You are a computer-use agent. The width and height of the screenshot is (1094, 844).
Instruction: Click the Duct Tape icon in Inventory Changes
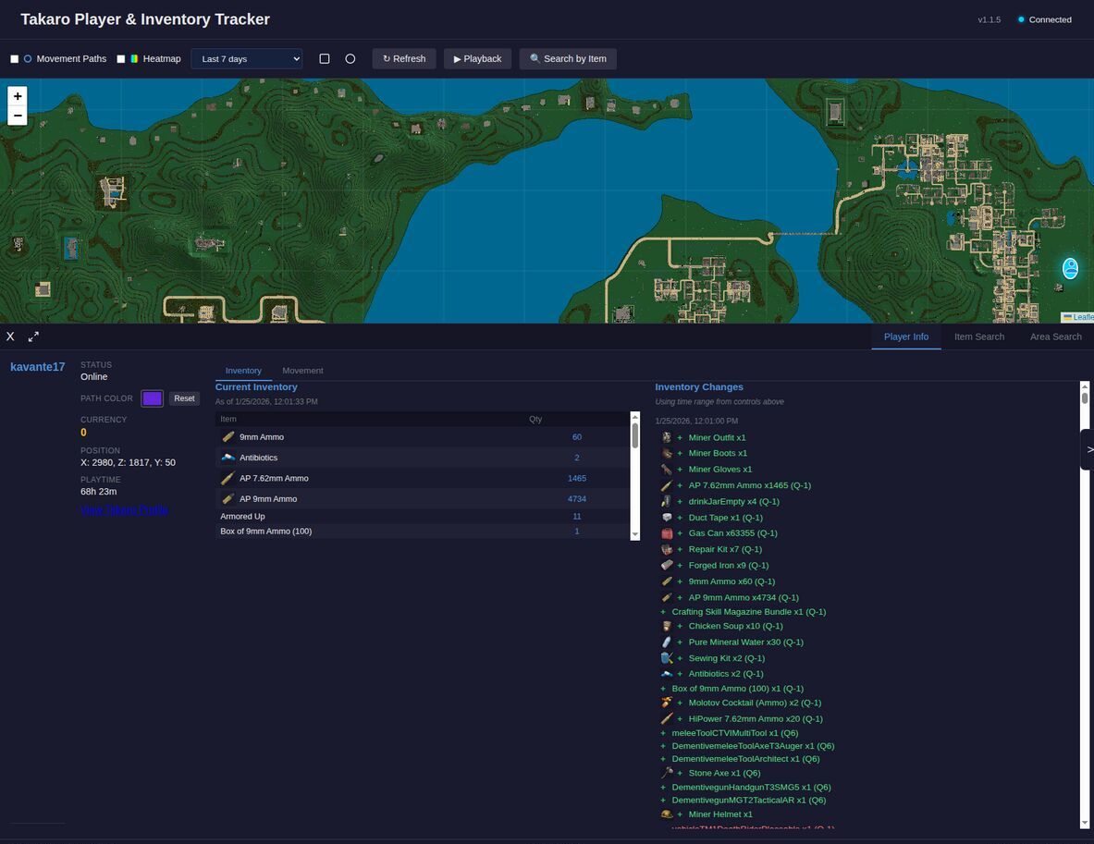coord(667,517)
